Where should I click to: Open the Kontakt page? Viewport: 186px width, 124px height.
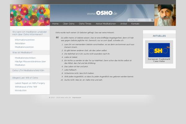(x=135, y=24)
